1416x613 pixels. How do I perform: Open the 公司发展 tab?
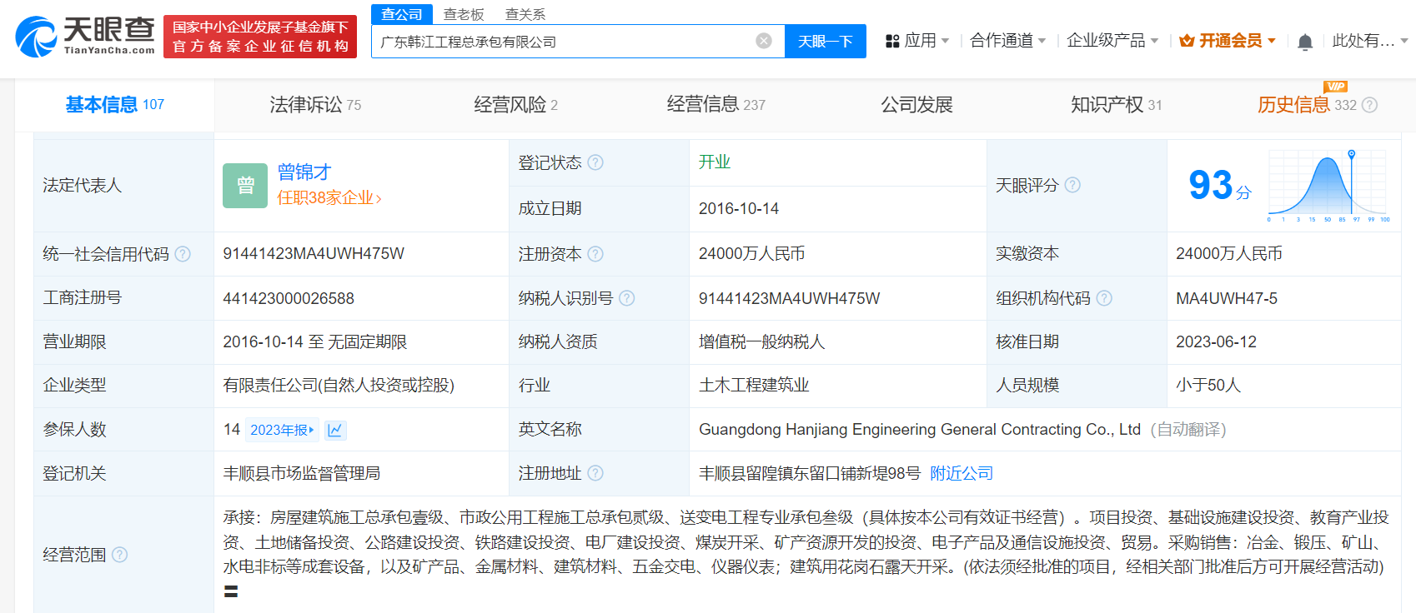(x=916, y=105)
